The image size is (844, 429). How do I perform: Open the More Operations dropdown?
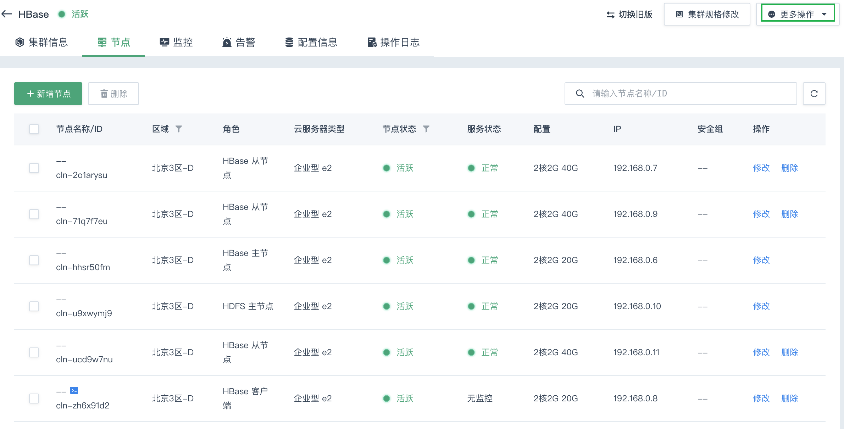click(x=797, y=14)
